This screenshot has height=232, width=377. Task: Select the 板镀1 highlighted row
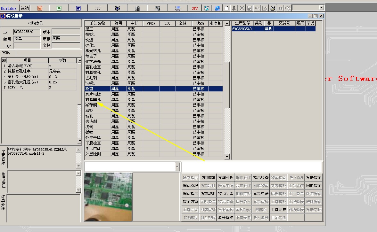click(x=154, y=89)
